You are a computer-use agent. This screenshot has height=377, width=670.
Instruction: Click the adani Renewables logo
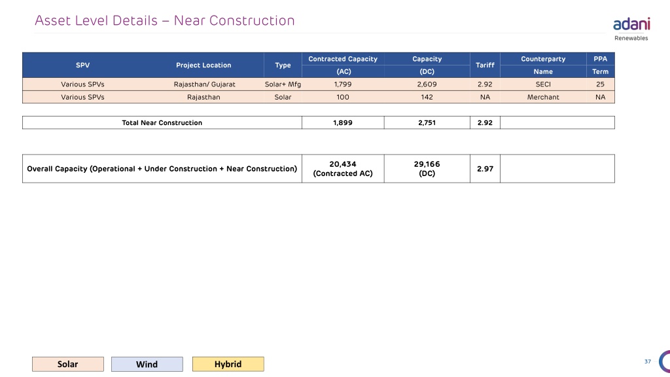click(x=631, y=29)
